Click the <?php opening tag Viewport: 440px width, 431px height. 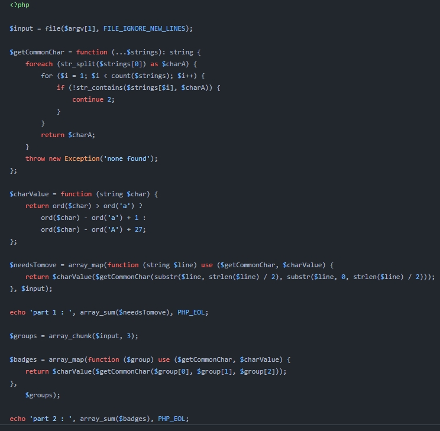coord(20,5)
